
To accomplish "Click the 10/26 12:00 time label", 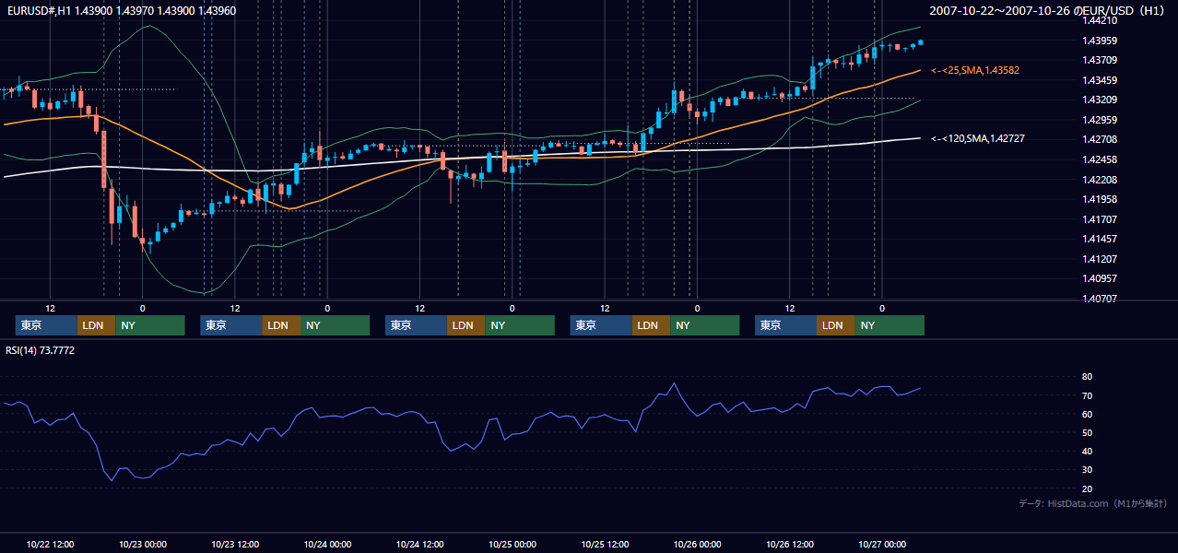I will point(790,544).
